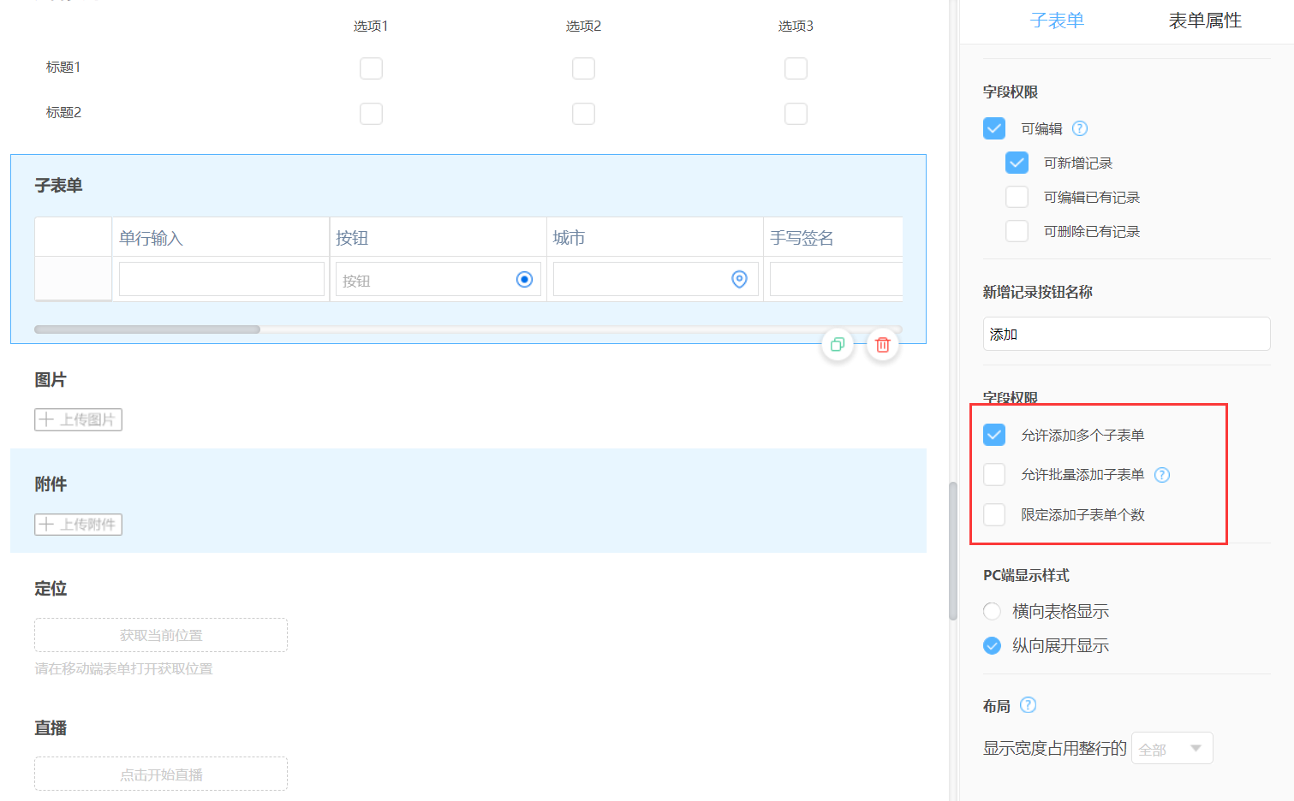The image size is (1294, 801).
Task: Check 标题2 选项2 box
Action: point(583,114)
